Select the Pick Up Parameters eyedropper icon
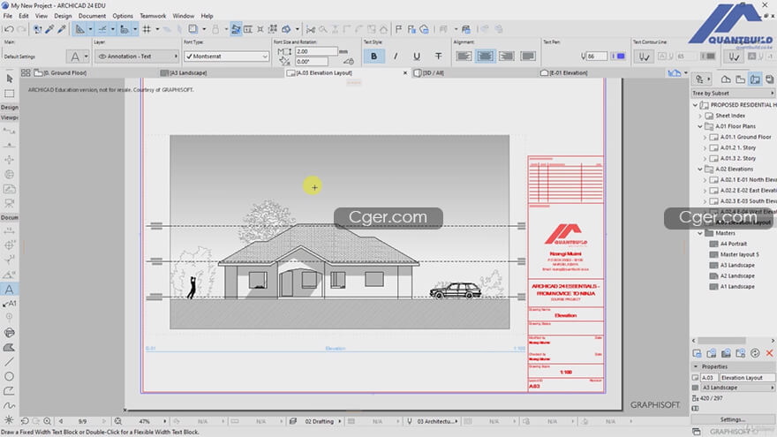This screenshot has width=777, height=437. 49,29
